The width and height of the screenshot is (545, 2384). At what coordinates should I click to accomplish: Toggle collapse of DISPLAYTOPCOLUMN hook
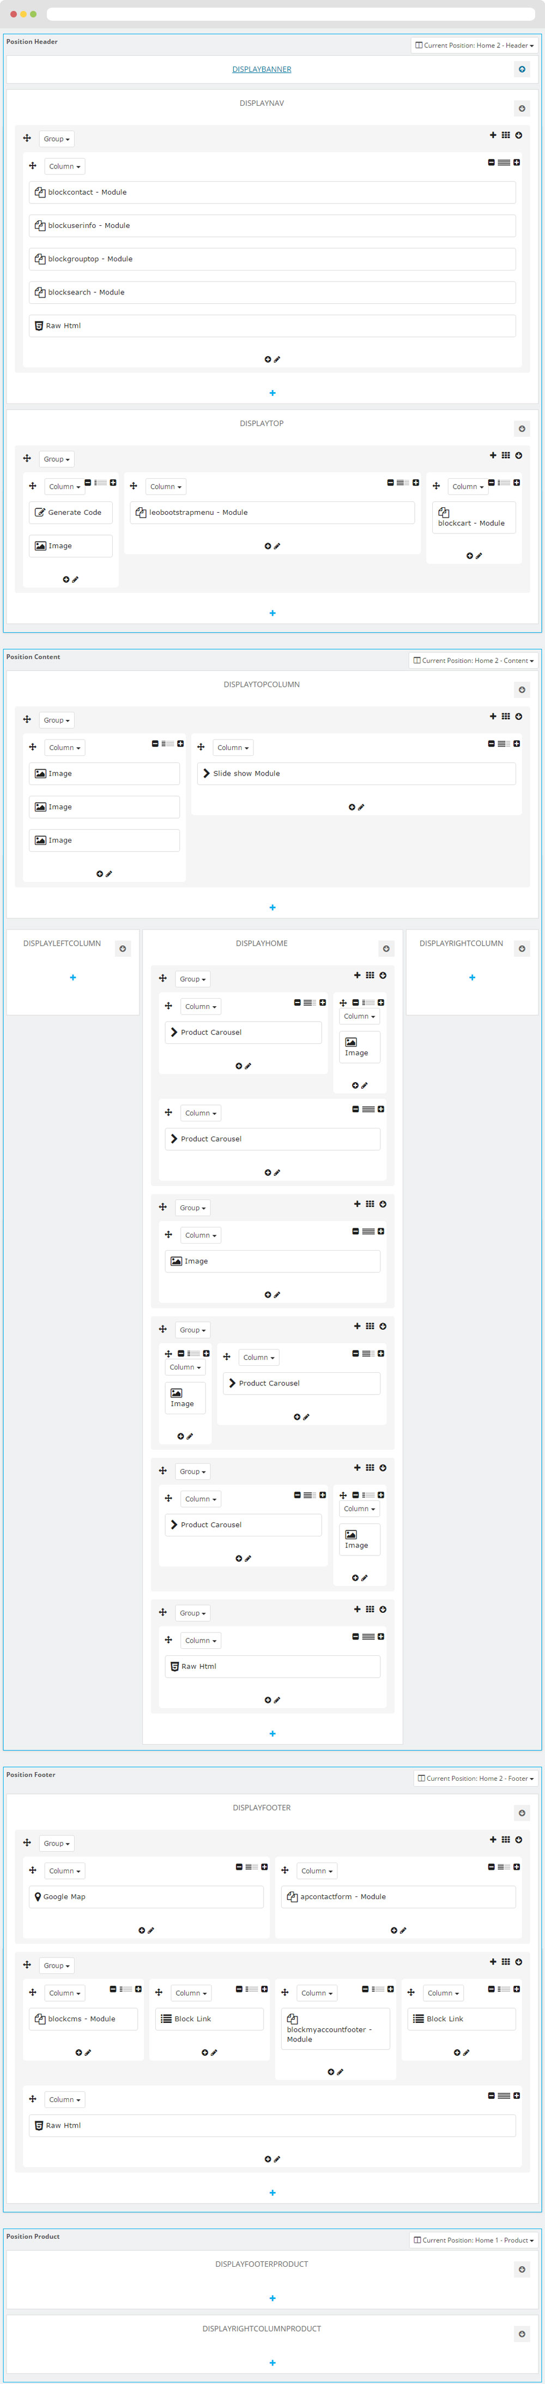[522, 689]
